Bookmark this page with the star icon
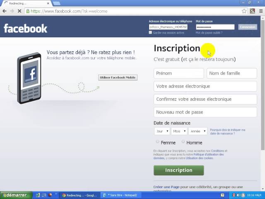The width and height of the screenshot is (265, 199). pyautogui.click(x=244, y=11)
